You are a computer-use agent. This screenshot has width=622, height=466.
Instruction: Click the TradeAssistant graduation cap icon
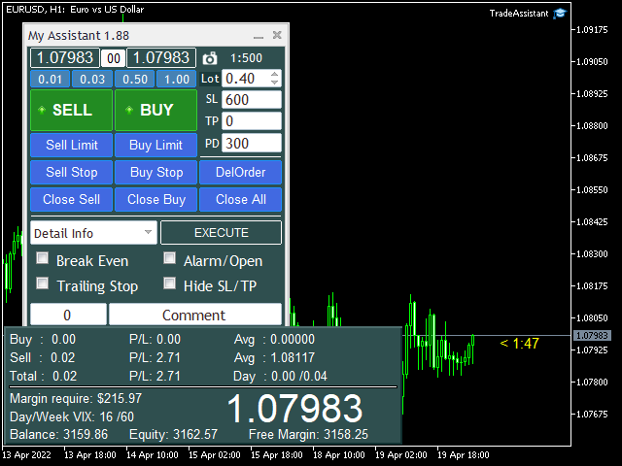click(560, 13)
